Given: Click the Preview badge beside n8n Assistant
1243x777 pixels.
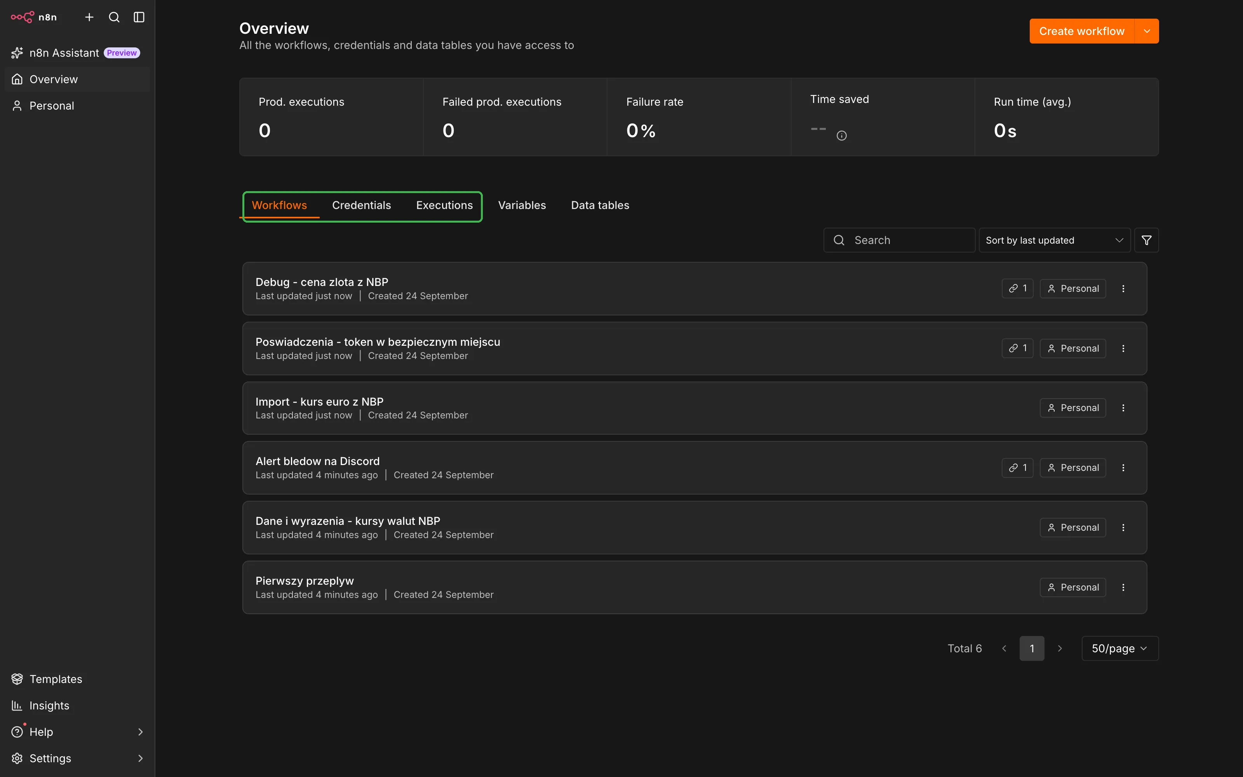Looking at the screenshot, I should (x=122, y=53).
